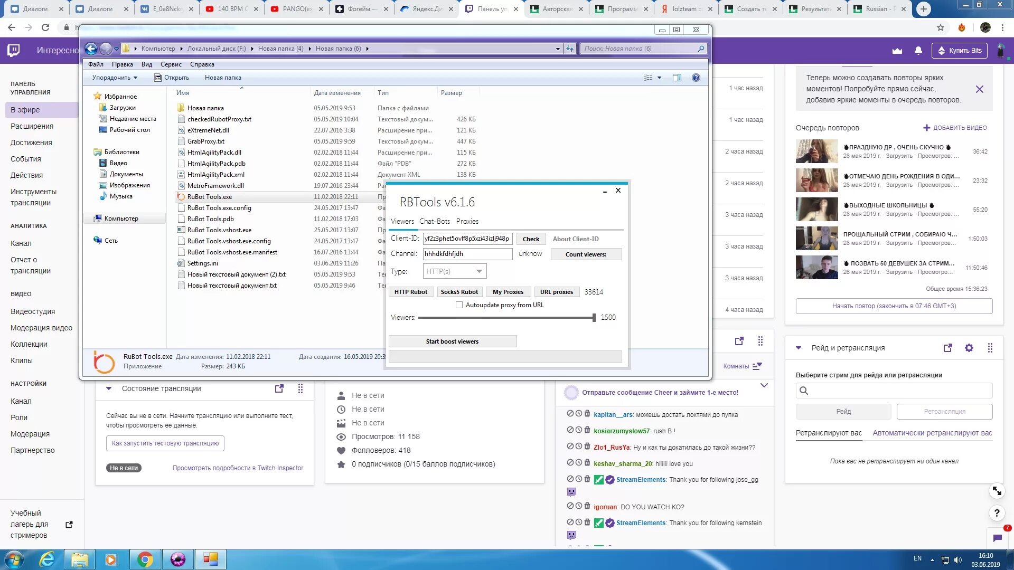Click the Viewers slider handle
The image size is (1014, 570).
click(594, 318)
